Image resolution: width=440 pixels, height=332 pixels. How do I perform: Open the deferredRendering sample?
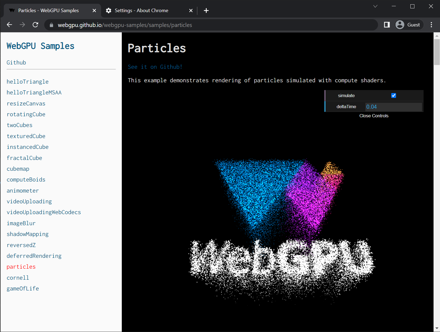tap(34, 256)
